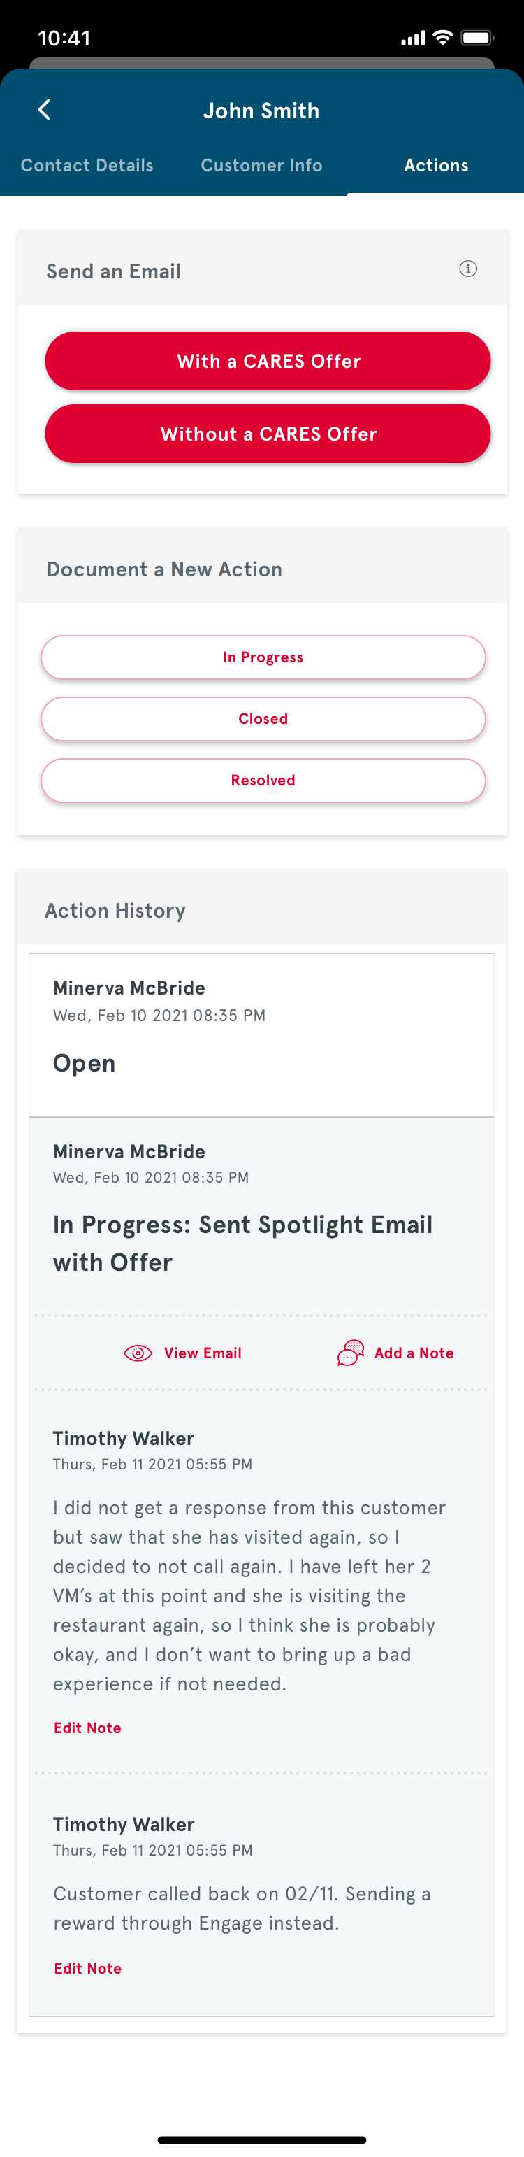The image size is (524, 2157).
Task: Edit Note about no customer response
Action: (x=87, y=1728)
